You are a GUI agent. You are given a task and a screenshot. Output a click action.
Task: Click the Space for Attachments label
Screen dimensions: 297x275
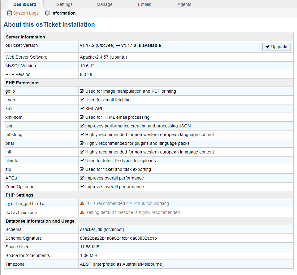click(x=28, y=256)
